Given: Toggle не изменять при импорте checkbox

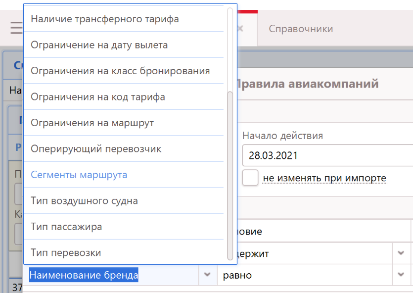Looking at the screenshot, I should point(250,178).
